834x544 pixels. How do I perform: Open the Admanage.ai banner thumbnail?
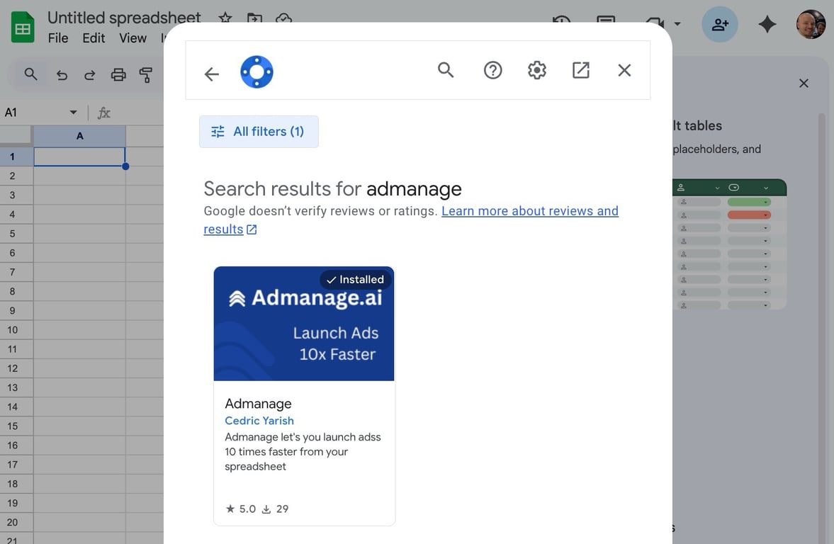click(x=304, y=323)
